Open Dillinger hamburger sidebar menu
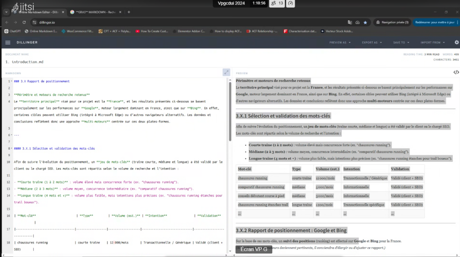This screenshot has width=460, height=257. point(8,43)
